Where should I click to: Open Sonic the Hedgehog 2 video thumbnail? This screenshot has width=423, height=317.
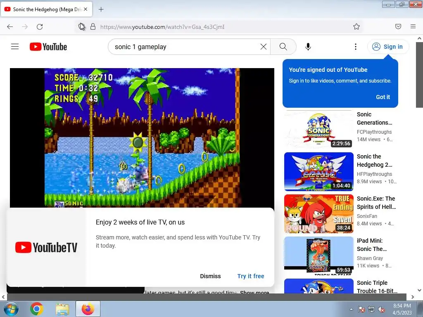(x=318, y=171)
